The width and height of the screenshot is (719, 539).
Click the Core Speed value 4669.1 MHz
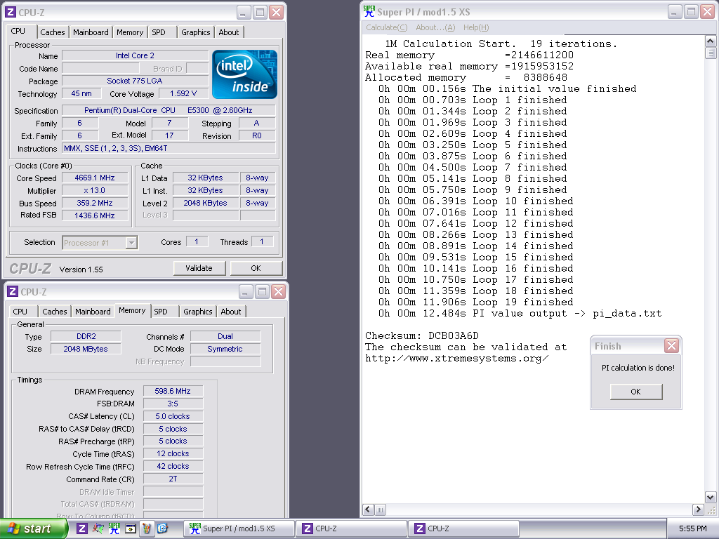pyautogui.click(x=95, y=178)
